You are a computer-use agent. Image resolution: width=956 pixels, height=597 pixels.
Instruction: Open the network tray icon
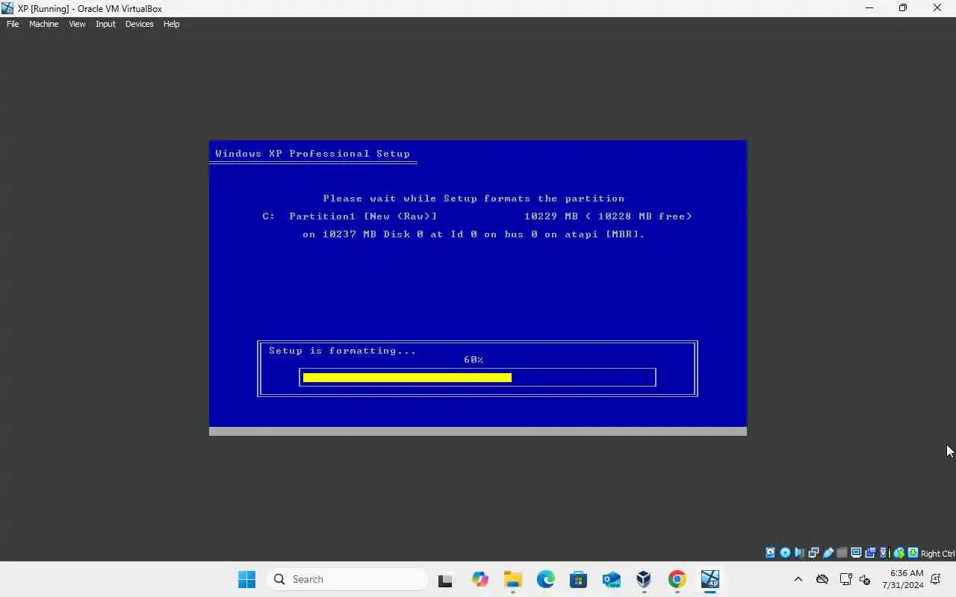(846, 579)
